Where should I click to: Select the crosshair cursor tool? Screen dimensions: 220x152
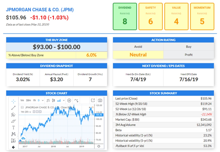[13, 101]
